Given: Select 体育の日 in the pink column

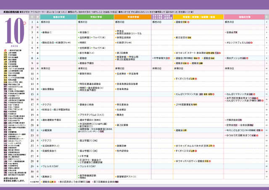Looking at the screenshot, I should coord(229,69).
